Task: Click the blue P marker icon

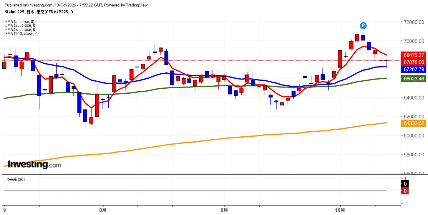Action: pos(363,26)
